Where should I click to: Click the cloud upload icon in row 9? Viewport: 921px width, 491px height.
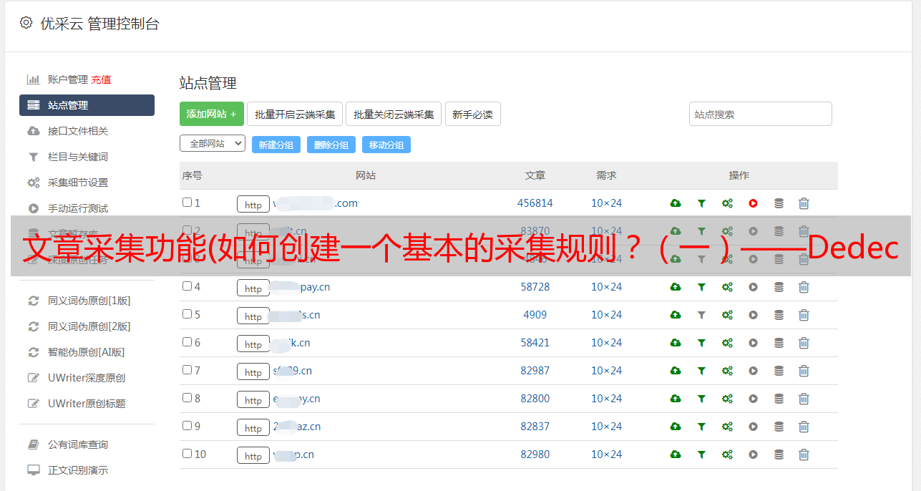coord(675,427)
